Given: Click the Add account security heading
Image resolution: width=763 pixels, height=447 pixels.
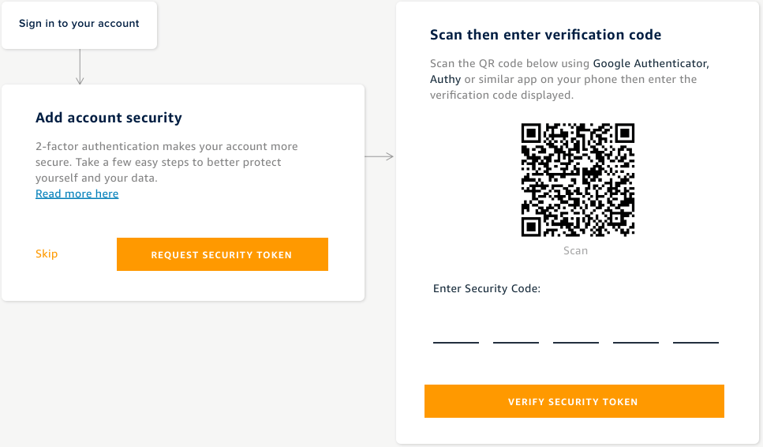Looking at the screenshot, I should point(109,118).
